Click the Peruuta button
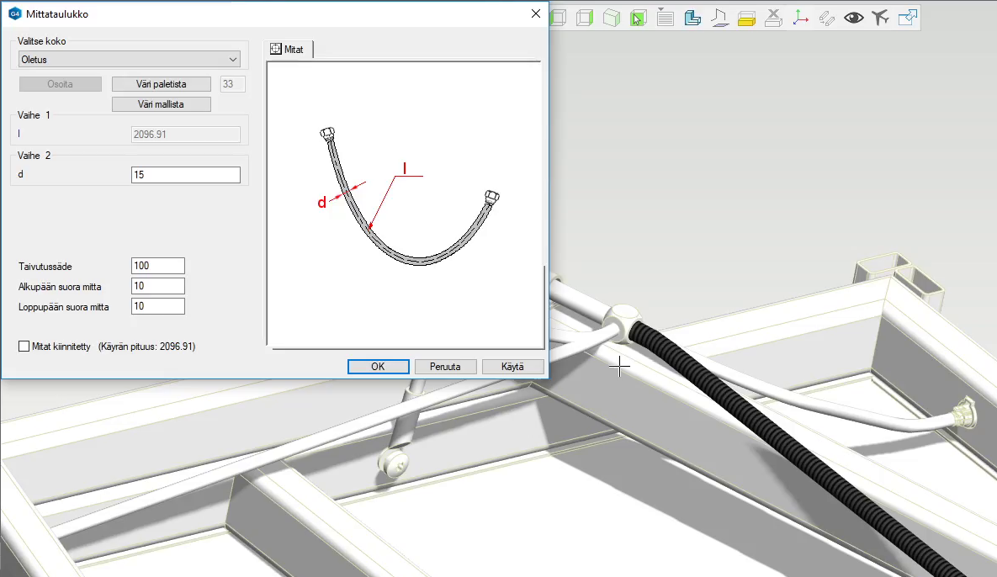The image size is (997, 577). [446, 367]
